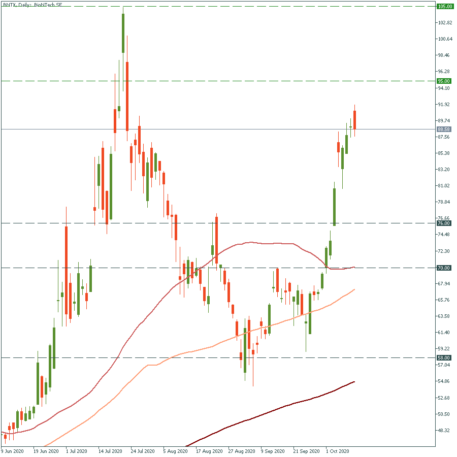Click the 48.32 value on the price axis
The width and height of the screenshot is (457, 457).
tap(445, 430)
